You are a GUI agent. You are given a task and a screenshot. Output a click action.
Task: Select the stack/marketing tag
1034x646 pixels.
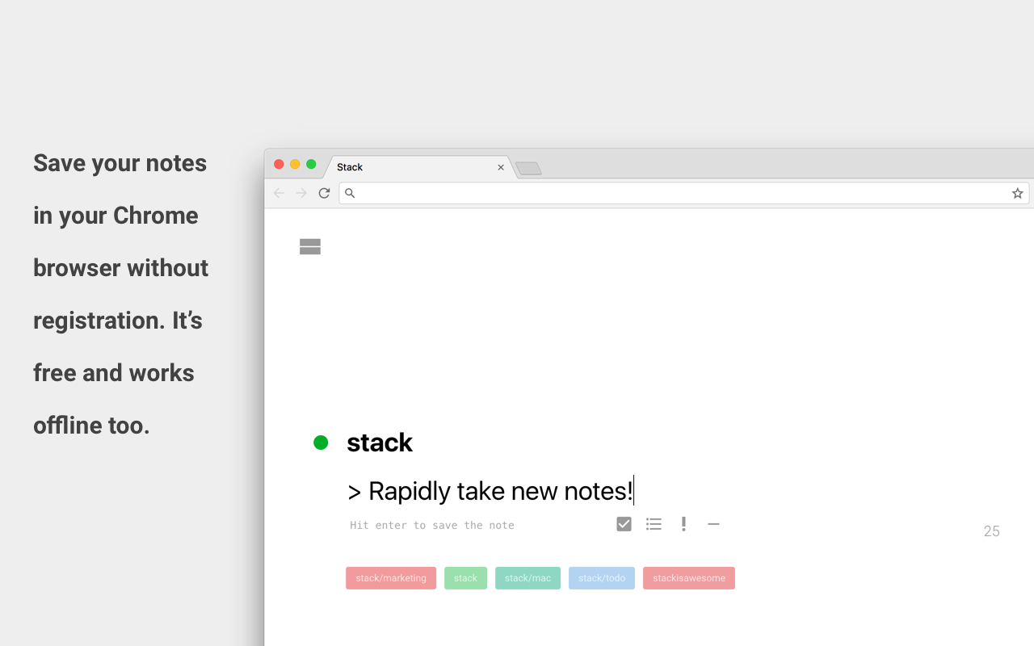(x=391, y=578)
